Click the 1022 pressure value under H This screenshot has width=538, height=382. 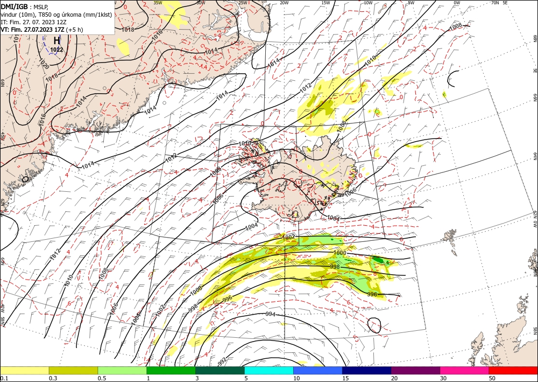[x=56, y=50]
